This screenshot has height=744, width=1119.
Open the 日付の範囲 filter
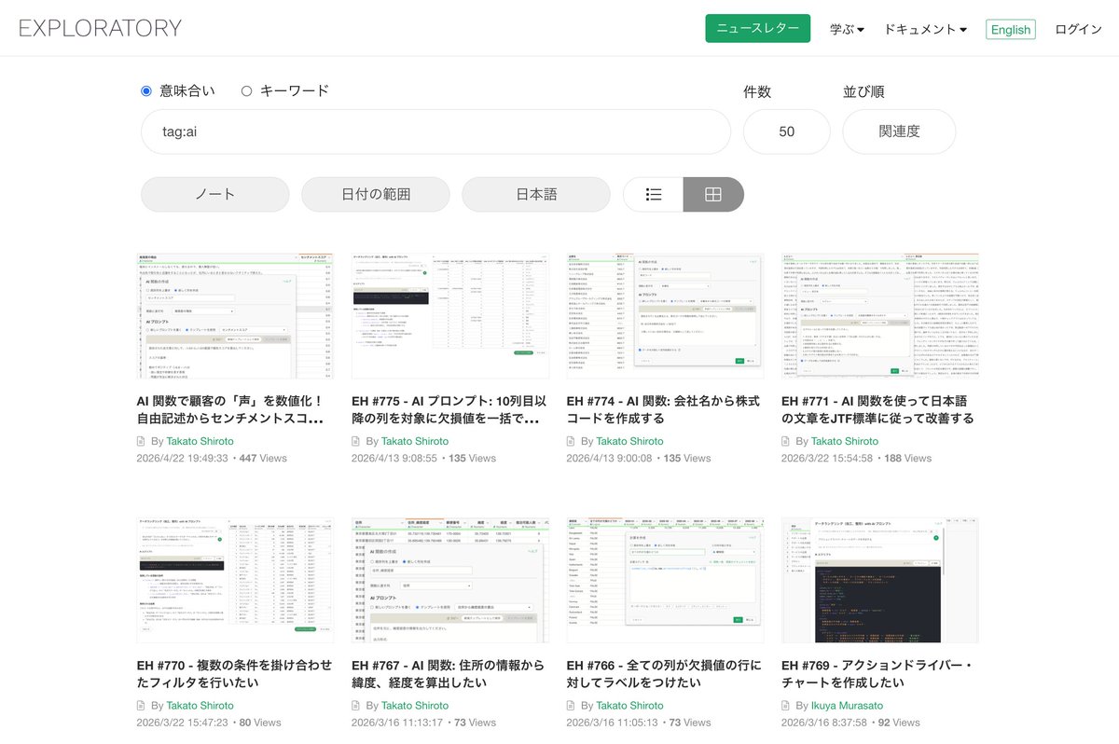pos(376,194)
